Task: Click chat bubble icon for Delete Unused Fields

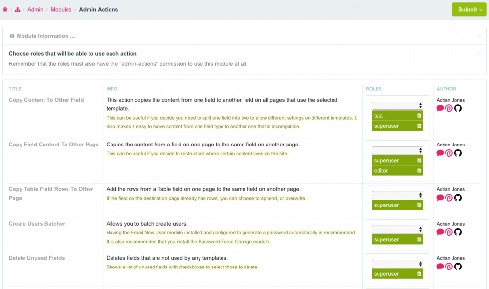Action: pos(440,267)
